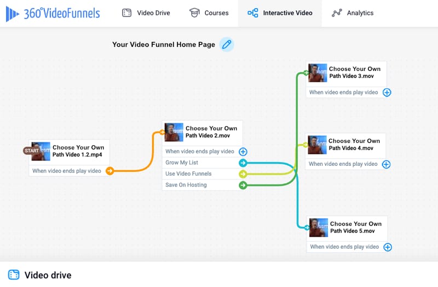
Task: Click the green arrow beside Save On Hosting
Action: [243, 185]
